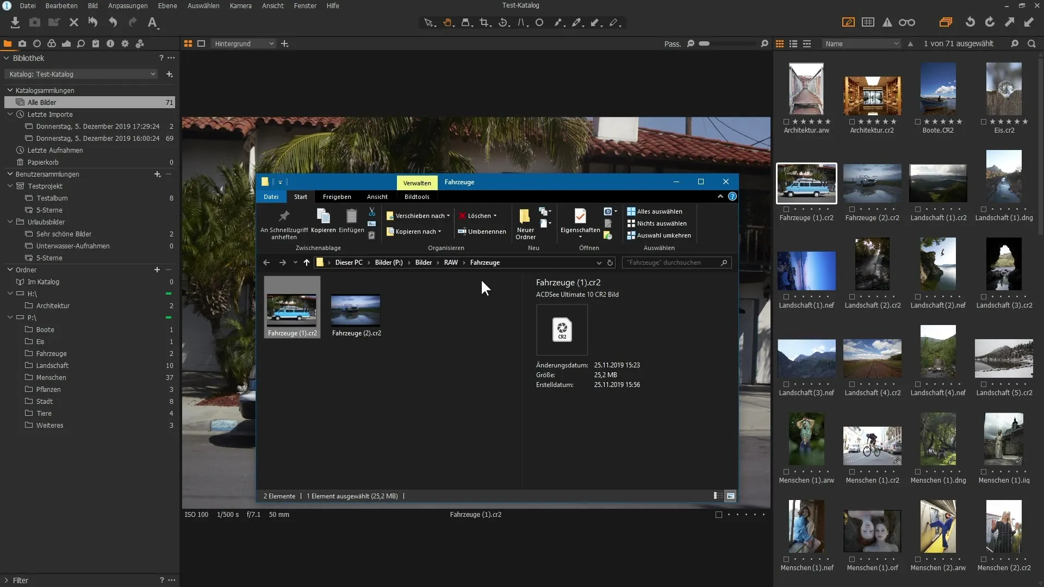1044x587 pixels.
Task: Tick the color tag checkbox under Landschaft (1).nef
Action: click(x=786, y=297)
